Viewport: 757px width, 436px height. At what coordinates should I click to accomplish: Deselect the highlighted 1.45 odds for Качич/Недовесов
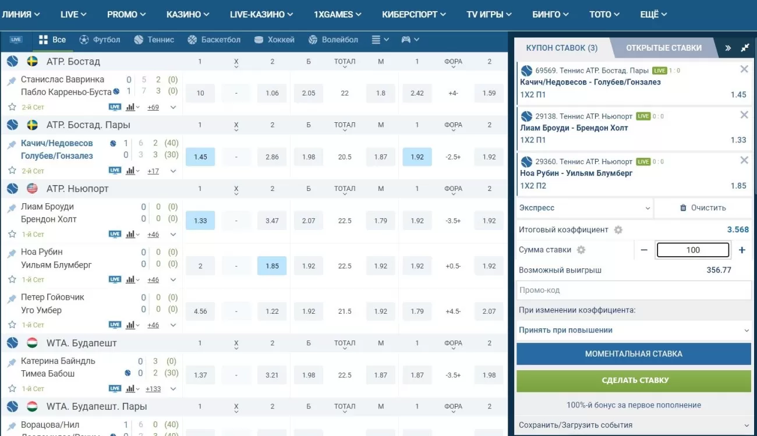pyautogui.click(x=200, y=157)
